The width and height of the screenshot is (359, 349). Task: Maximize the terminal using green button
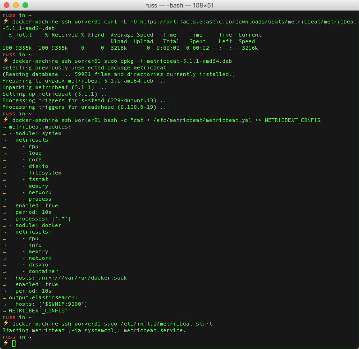[25, 5]
